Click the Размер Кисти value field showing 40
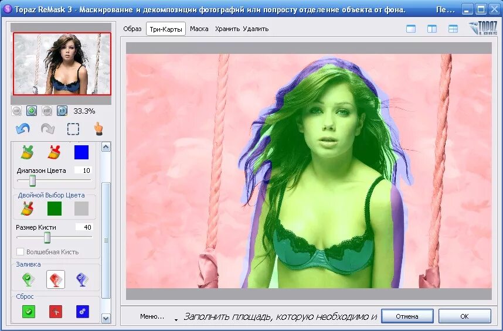This screenshot has height=331, width=503. [84, 227]
